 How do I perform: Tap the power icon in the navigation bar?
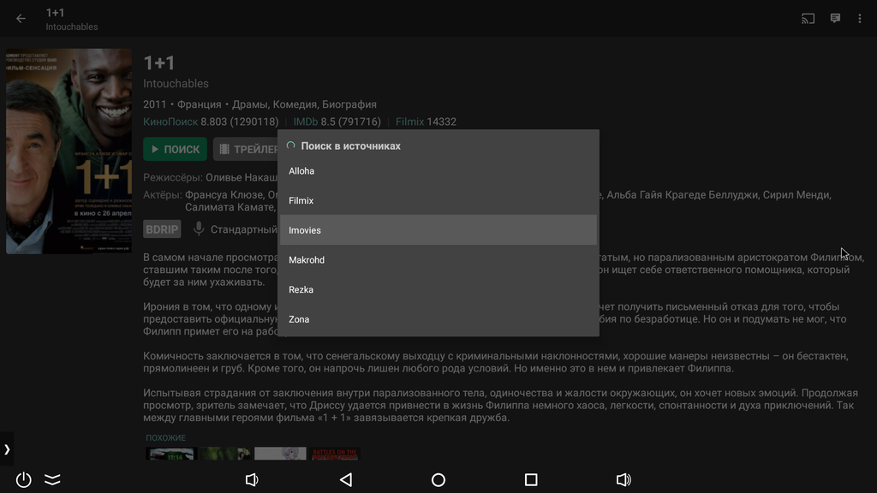point(23,479)
